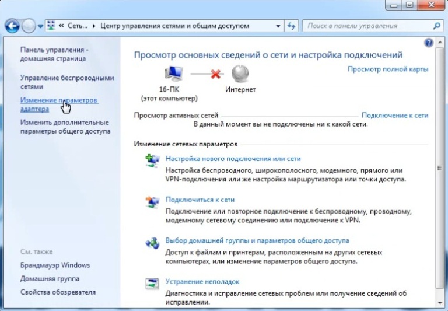Open 'Управление беспроводными сетями'
The width and height of the screenshot is (448, 311).
click(x=67, y=82)
